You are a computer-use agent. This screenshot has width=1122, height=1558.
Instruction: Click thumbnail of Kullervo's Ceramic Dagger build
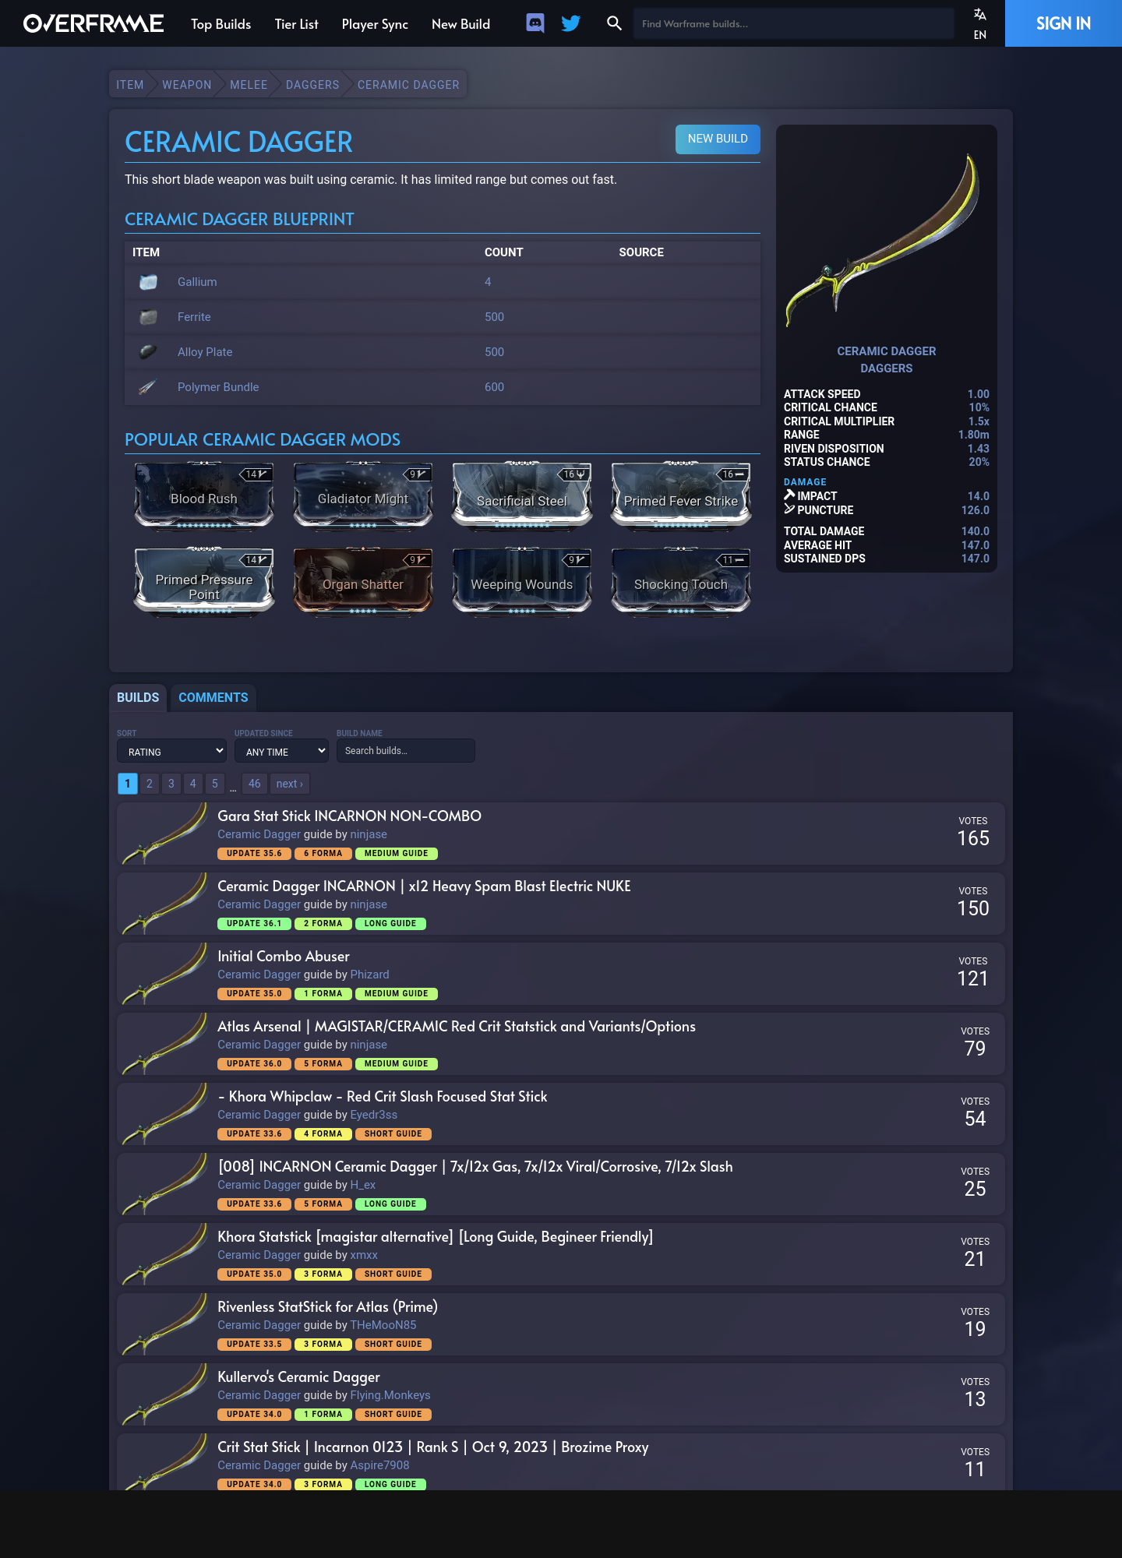point(164,1394)
